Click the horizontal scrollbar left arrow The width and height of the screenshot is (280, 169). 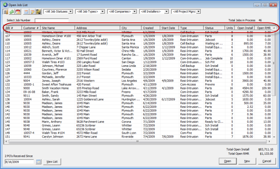coord(6,142)
